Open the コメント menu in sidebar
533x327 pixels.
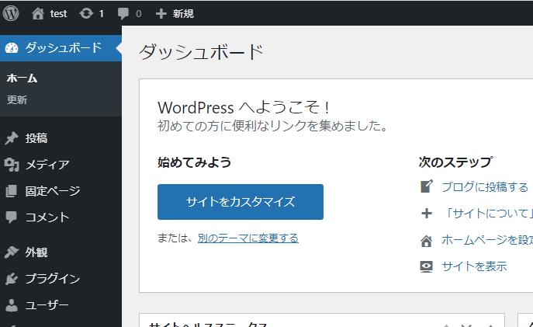(x=47, y=217)
